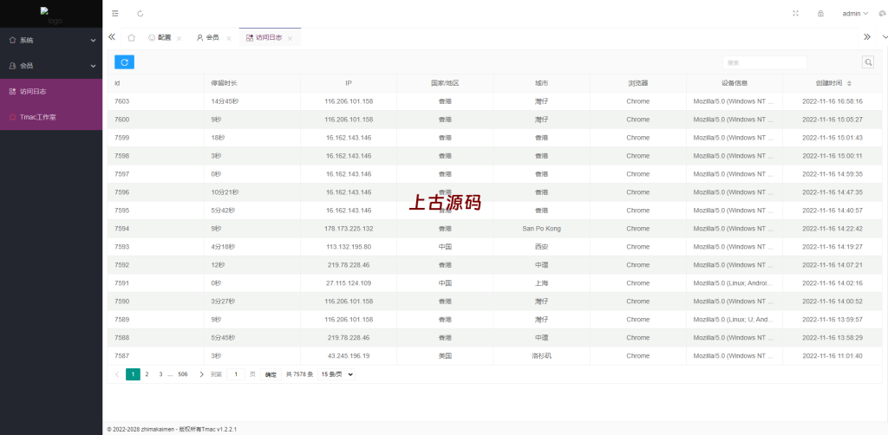Enter fullscreen with the expand icon
The height and width of the screenshot is (435, 888).
point(796,14)
